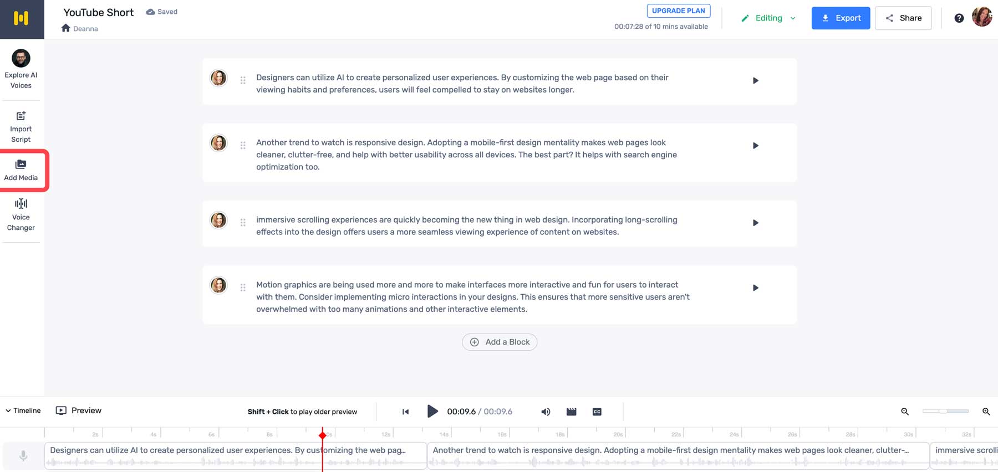This screenshot has width=998, height=472.
Task: Click the home icon next to Deanna
Action: [x=66, y=28]
